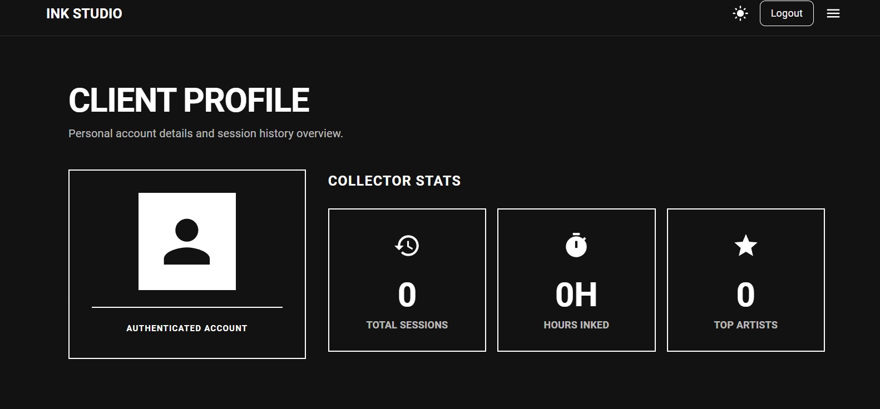Click the person silhouette in avatar
The height and width of the screenshot is (409, 880).
click(x=187, y=242)
